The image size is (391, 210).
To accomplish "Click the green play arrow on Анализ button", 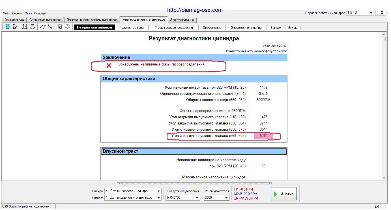I will pos(275,194).
